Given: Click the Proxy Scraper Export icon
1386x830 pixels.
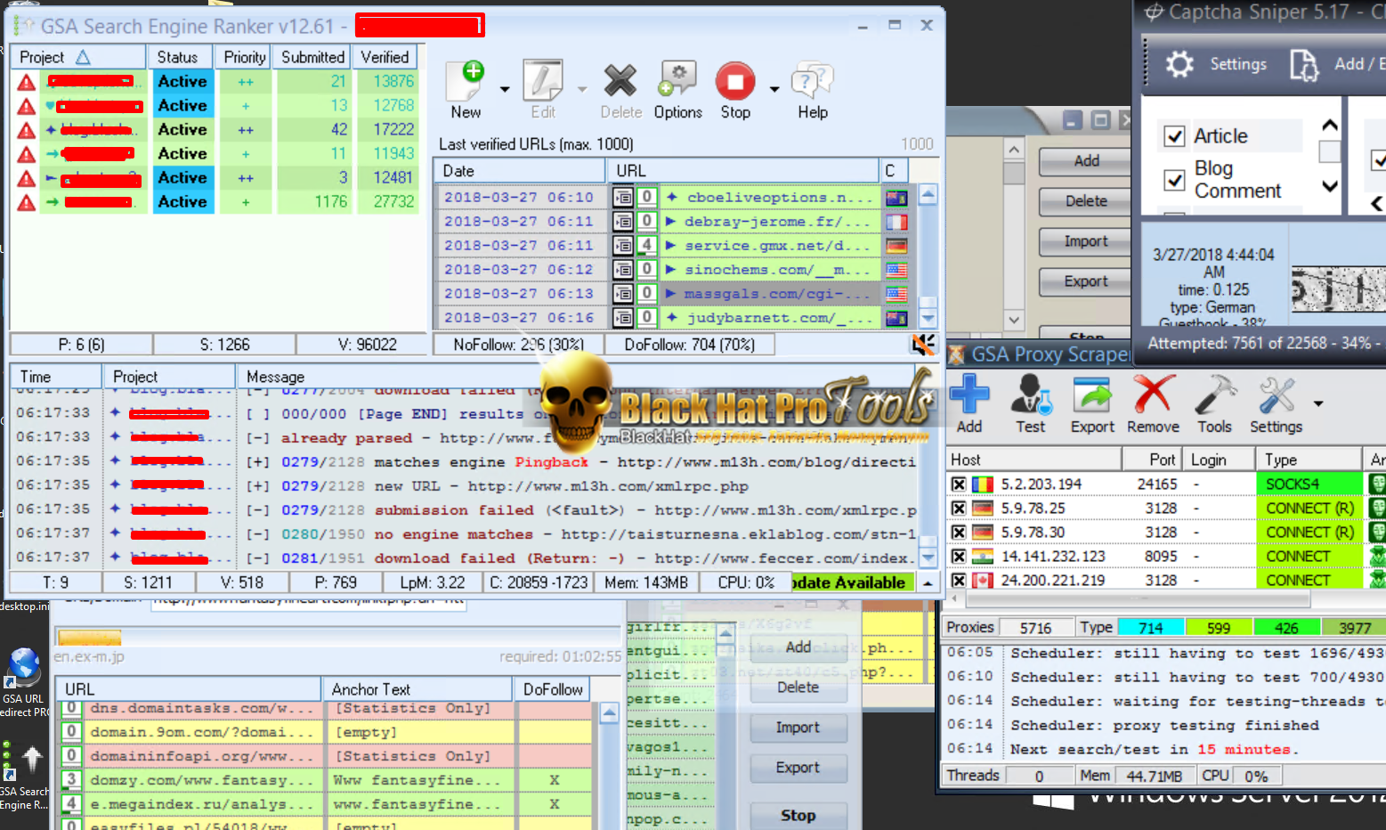Looking at the screenshot, I should tap(1092, 394).
